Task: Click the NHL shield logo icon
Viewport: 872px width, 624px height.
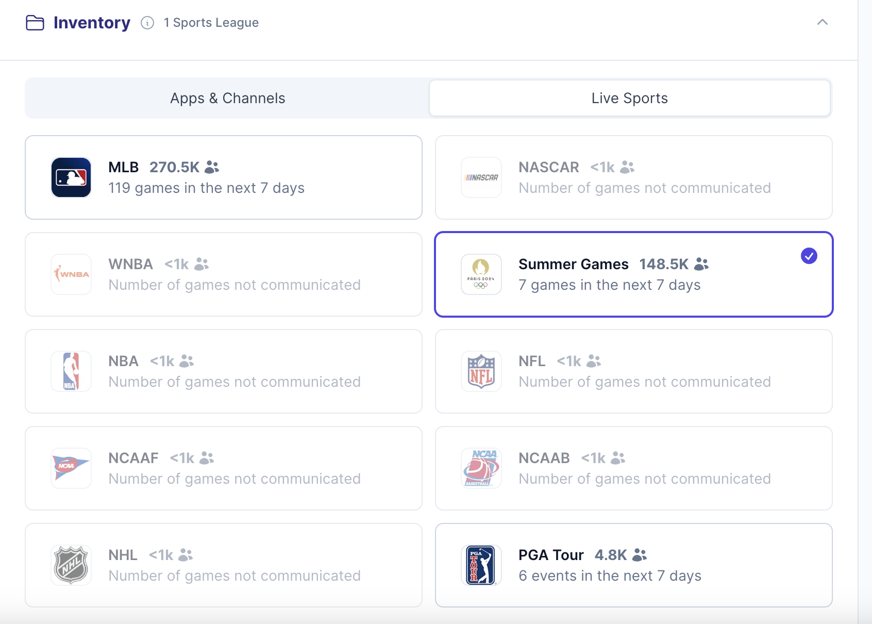Action: point(71,565)
